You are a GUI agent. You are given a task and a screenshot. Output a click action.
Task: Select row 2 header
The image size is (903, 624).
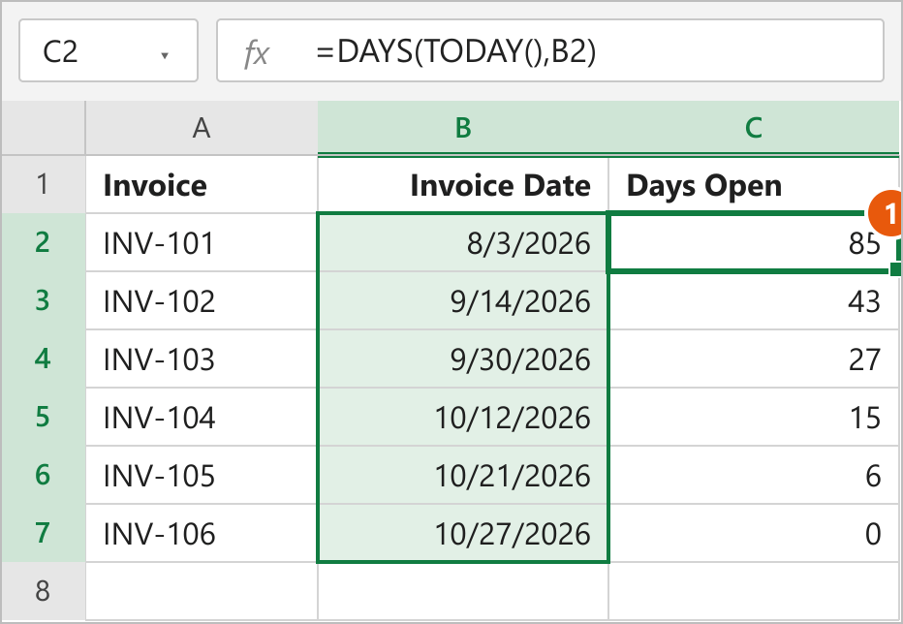point(44,242)
